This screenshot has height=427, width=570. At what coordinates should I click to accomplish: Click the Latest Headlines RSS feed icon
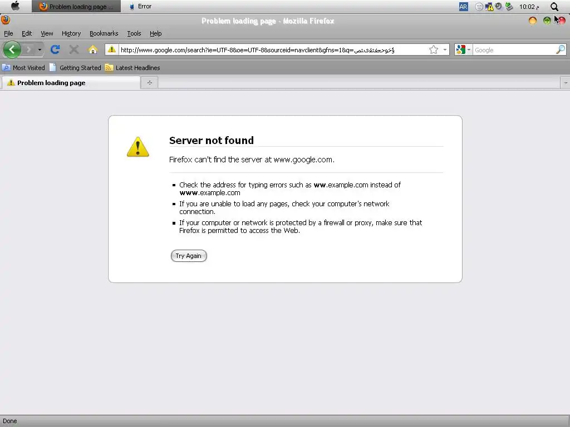(109, 67)
